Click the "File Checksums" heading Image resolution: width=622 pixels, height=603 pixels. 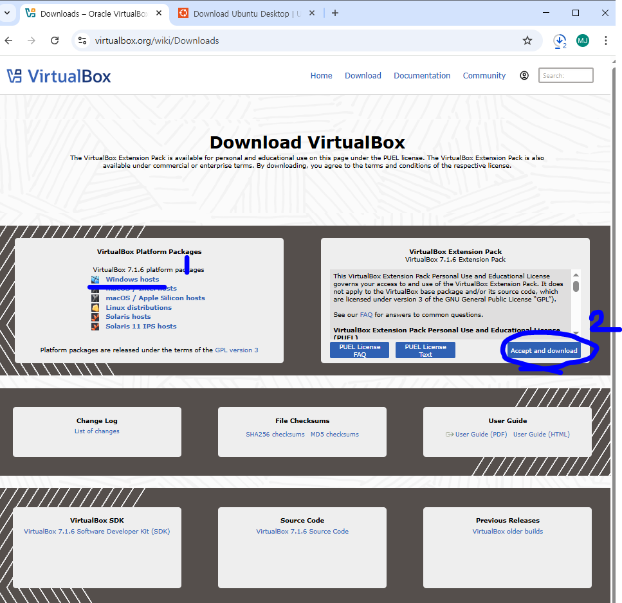point(302,420)
